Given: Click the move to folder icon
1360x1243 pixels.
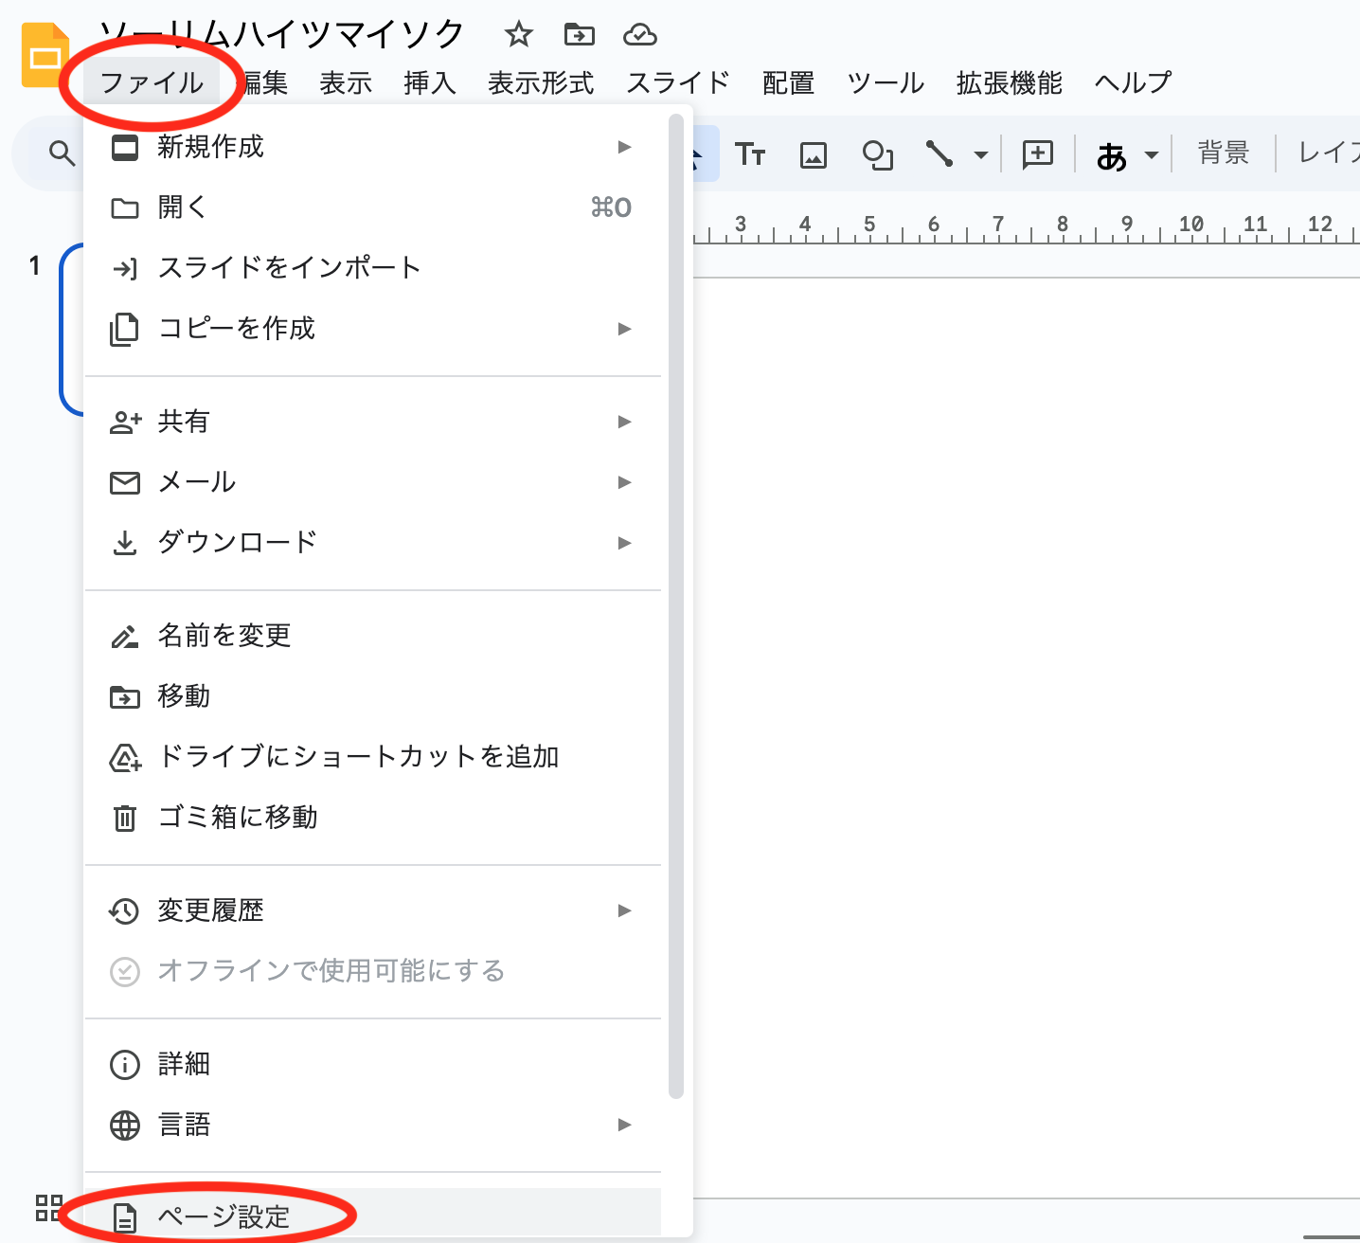Looking at the screenshot, I should coord(579,35).
